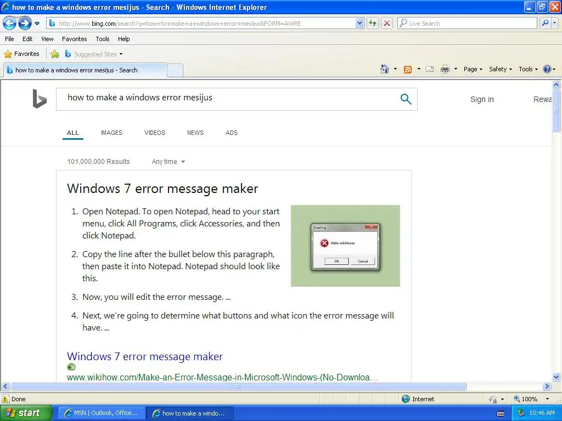Expand the feeds dropdown arrow
The height and width of the screenshot is (421, 562).
(x=419, y=69)
